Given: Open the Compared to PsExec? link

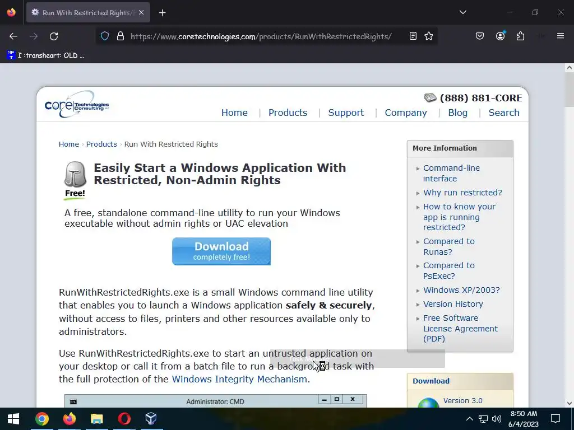Looking at the screenshot, I should tap(449, 270).
